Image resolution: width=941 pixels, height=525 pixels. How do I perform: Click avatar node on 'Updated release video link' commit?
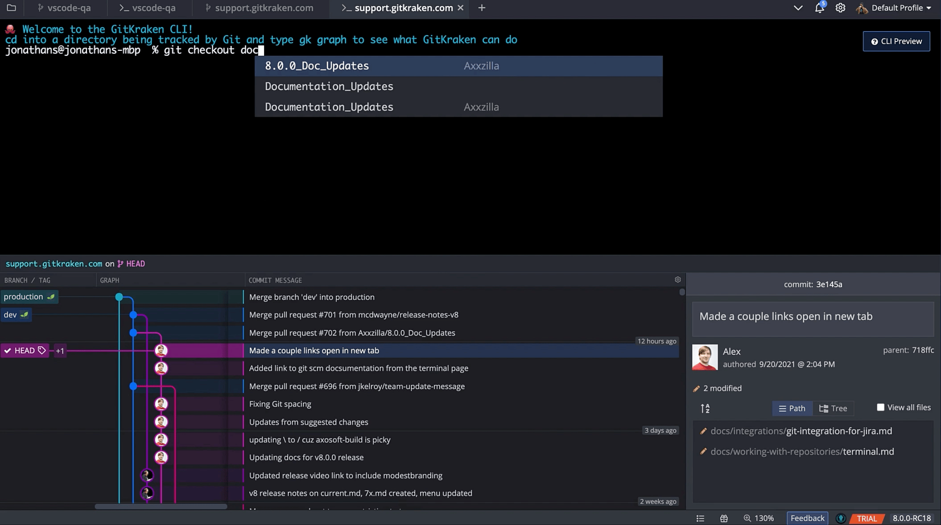(147, 475)
